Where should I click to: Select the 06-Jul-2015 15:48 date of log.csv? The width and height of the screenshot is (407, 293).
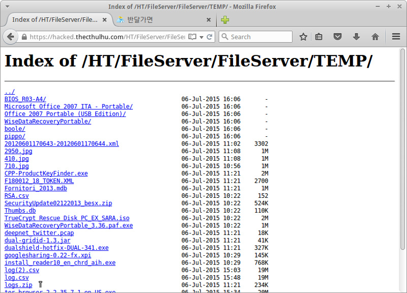coord(211,277)
